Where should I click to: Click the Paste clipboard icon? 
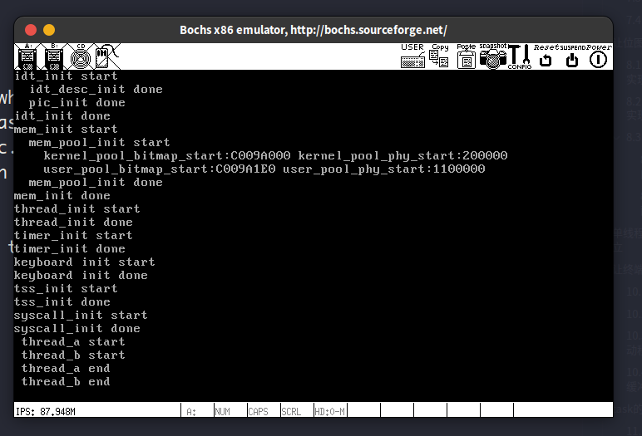466,56
